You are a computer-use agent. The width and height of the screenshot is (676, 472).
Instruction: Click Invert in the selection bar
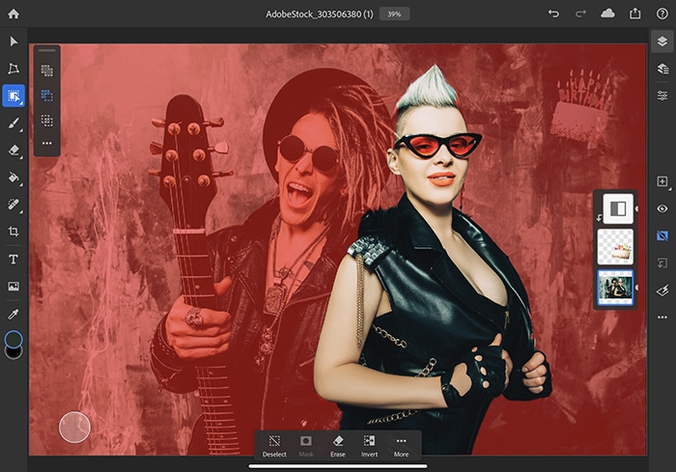[369, 445]
